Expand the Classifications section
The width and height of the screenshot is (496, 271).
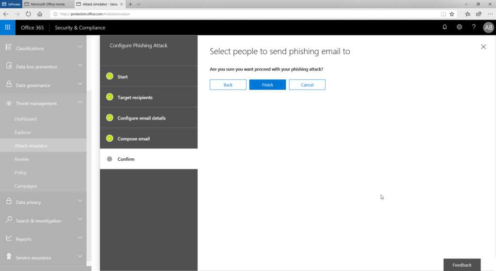[x=43, y=48]
